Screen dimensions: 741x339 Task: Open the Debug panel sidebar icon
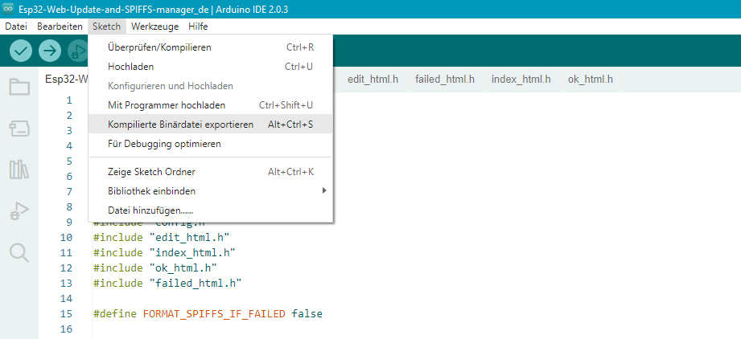click(19, 211)
